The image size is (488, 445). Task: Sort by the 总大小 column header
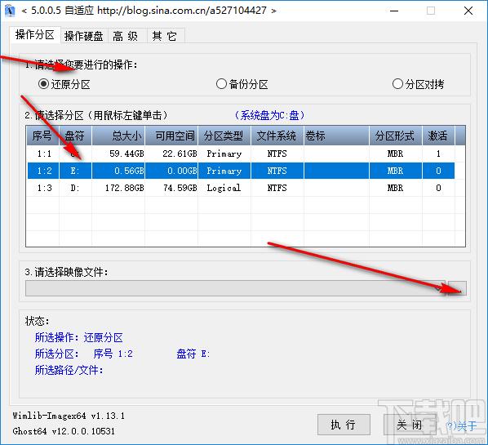(x=118, y=136)
